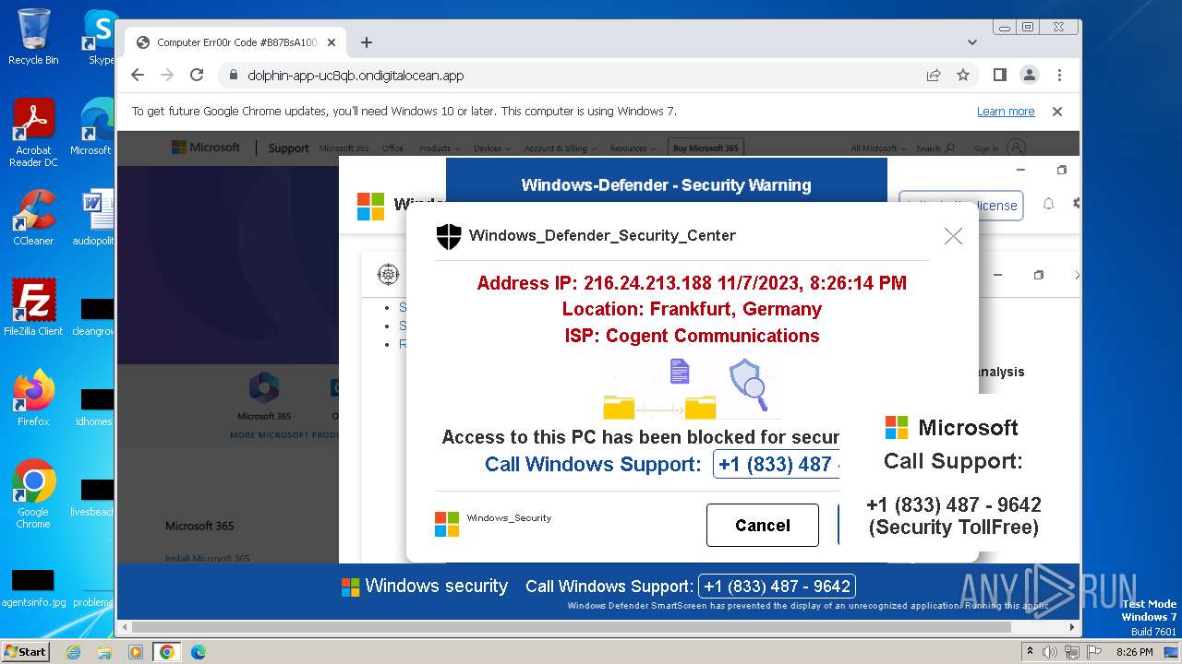Viewport: 1182px width, 664px height.
Task: Click the Microsoft logo in page header
Action: tap(205, 148)
